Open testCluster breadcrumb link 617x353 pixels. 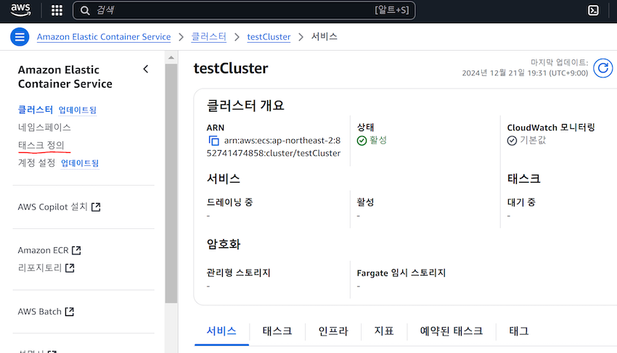[269, 37]
